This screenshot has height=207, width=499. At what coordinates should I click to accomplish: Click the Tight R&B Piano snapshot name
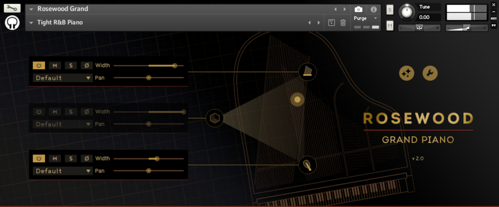[60, 22]
